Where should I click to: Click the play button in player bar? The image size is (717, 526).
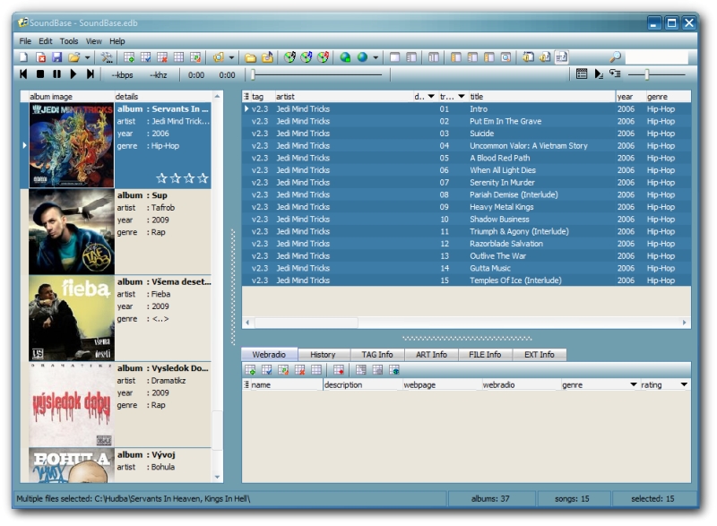73,73
